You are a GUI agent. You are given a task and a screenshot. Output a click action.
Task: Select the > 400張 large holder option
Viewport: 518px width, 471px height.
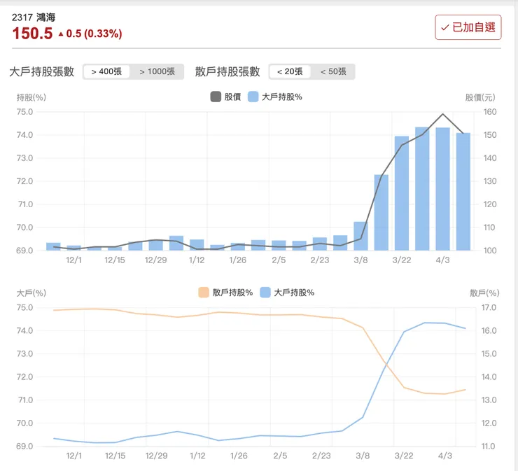click(106, 71)
